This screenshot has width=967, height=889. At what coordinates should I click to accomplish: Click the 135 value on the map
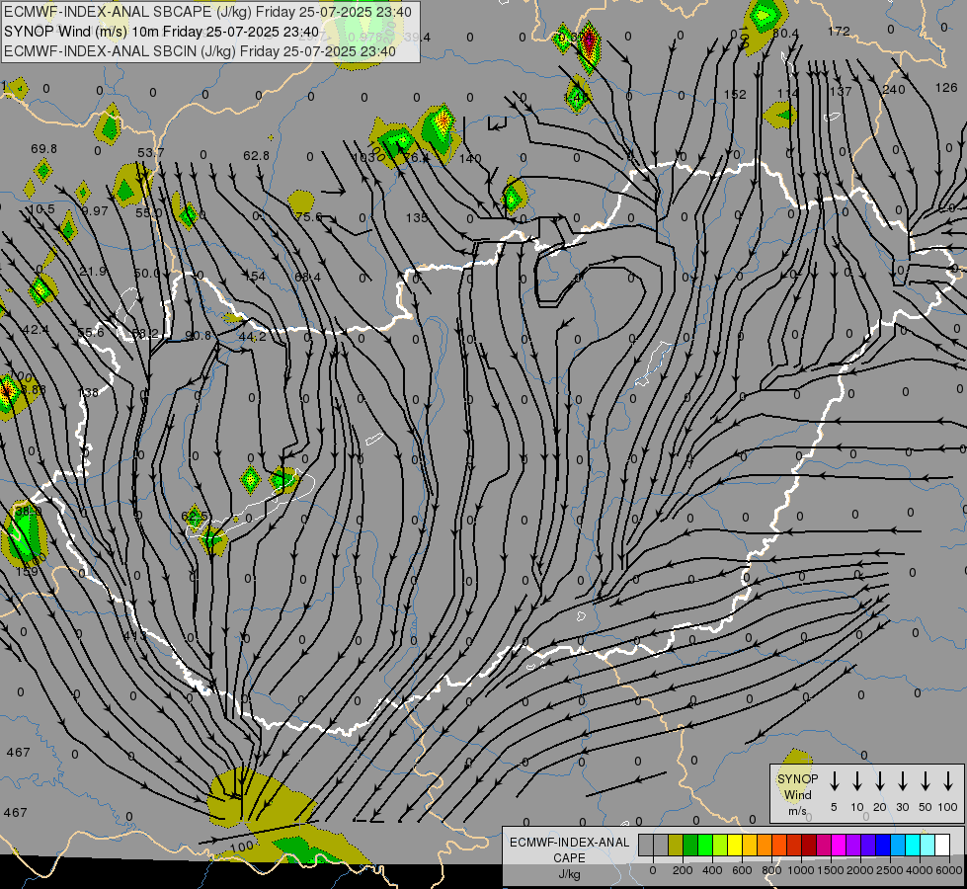tap(417, 217)
